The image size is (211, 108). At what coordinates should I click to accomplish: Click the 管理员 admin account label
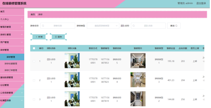click(x=185, y=3)
